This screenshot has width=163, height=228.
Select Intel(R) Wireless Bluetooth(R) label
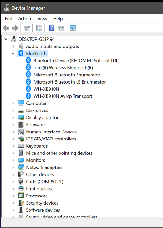pyautogui.click(x=63, y=68)
